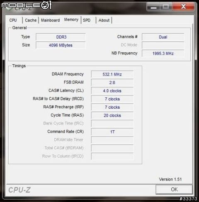Click the RAS# Precharge (tRP) label
The width and height of the screenshot is (199, 202).
63,107
